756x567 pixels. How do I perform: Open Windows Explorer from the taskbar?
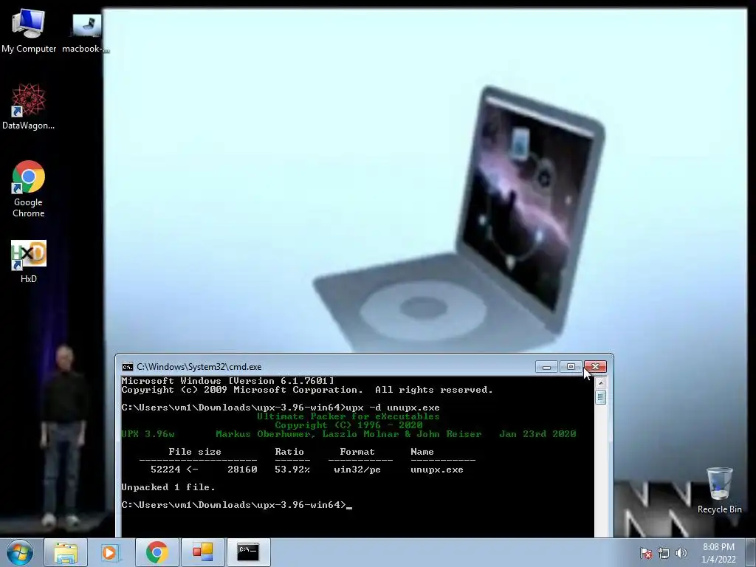(x=66, y=552)
